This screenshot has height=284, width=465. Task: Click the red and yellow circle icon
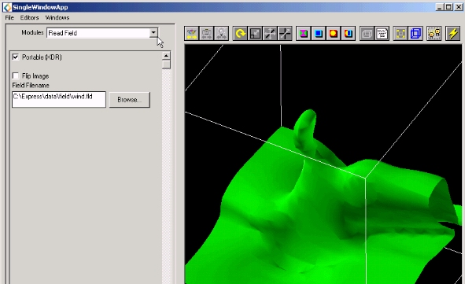tap(334, 33)
